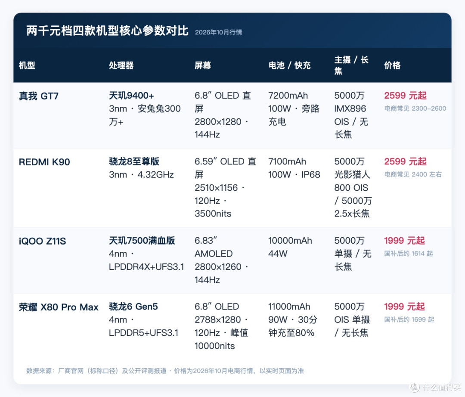This screenshot has width=465, height=397.
Task: Click the spec text 4nm · LPDDR4X+UFS3.1
Action: (146, 260)
